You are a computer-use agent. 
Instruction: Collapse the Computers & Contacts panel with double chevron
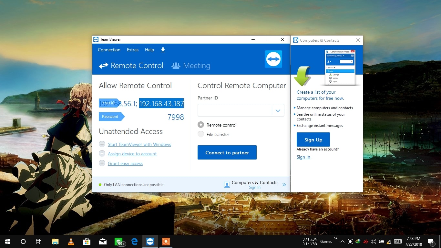[284, 185]
